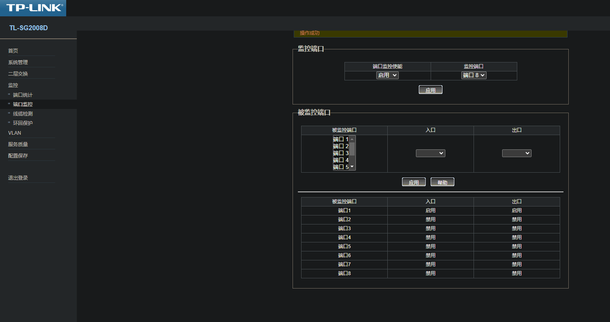Open the 配置保存 menu

click(18, 156)
